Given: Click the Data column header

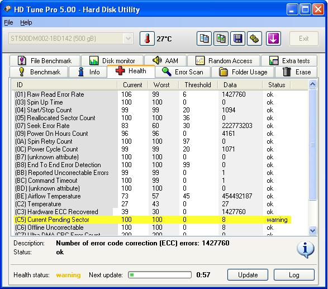Looking at the screenshot, I should point(240,85).
